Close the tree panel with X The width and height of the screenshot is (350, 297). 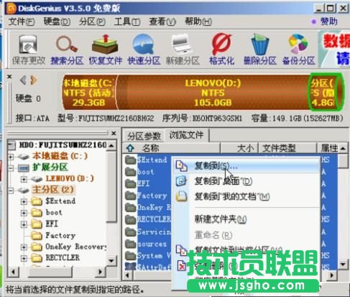[x=114, y=133]
